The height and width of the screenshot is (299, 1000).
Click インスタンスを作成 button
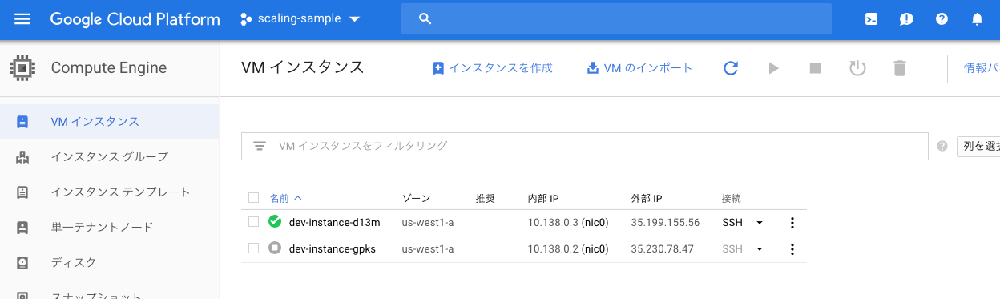point(492,68)
